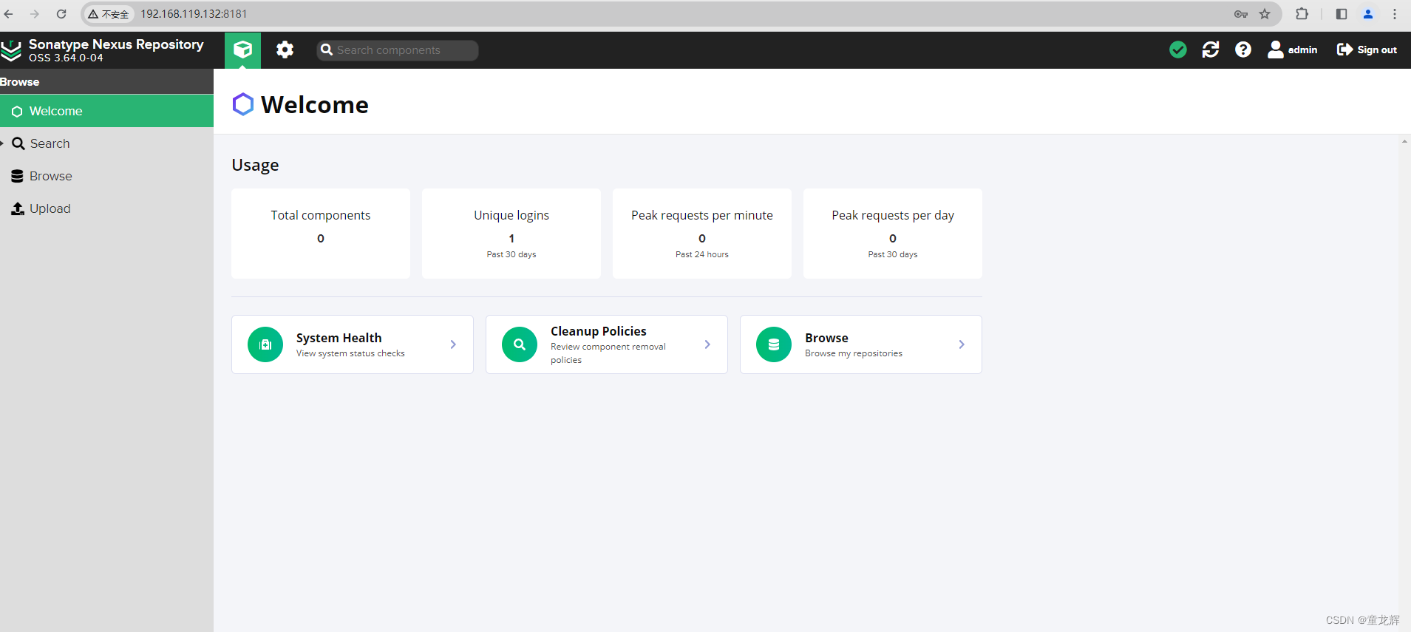1411x632 pixels.
Task: Click the Browse card green database icon
Action: [774, 344]
